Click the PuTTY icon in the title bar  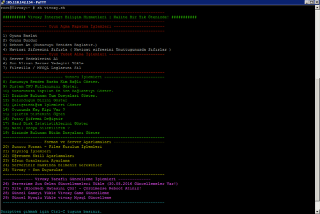click(x=2, y=2)
